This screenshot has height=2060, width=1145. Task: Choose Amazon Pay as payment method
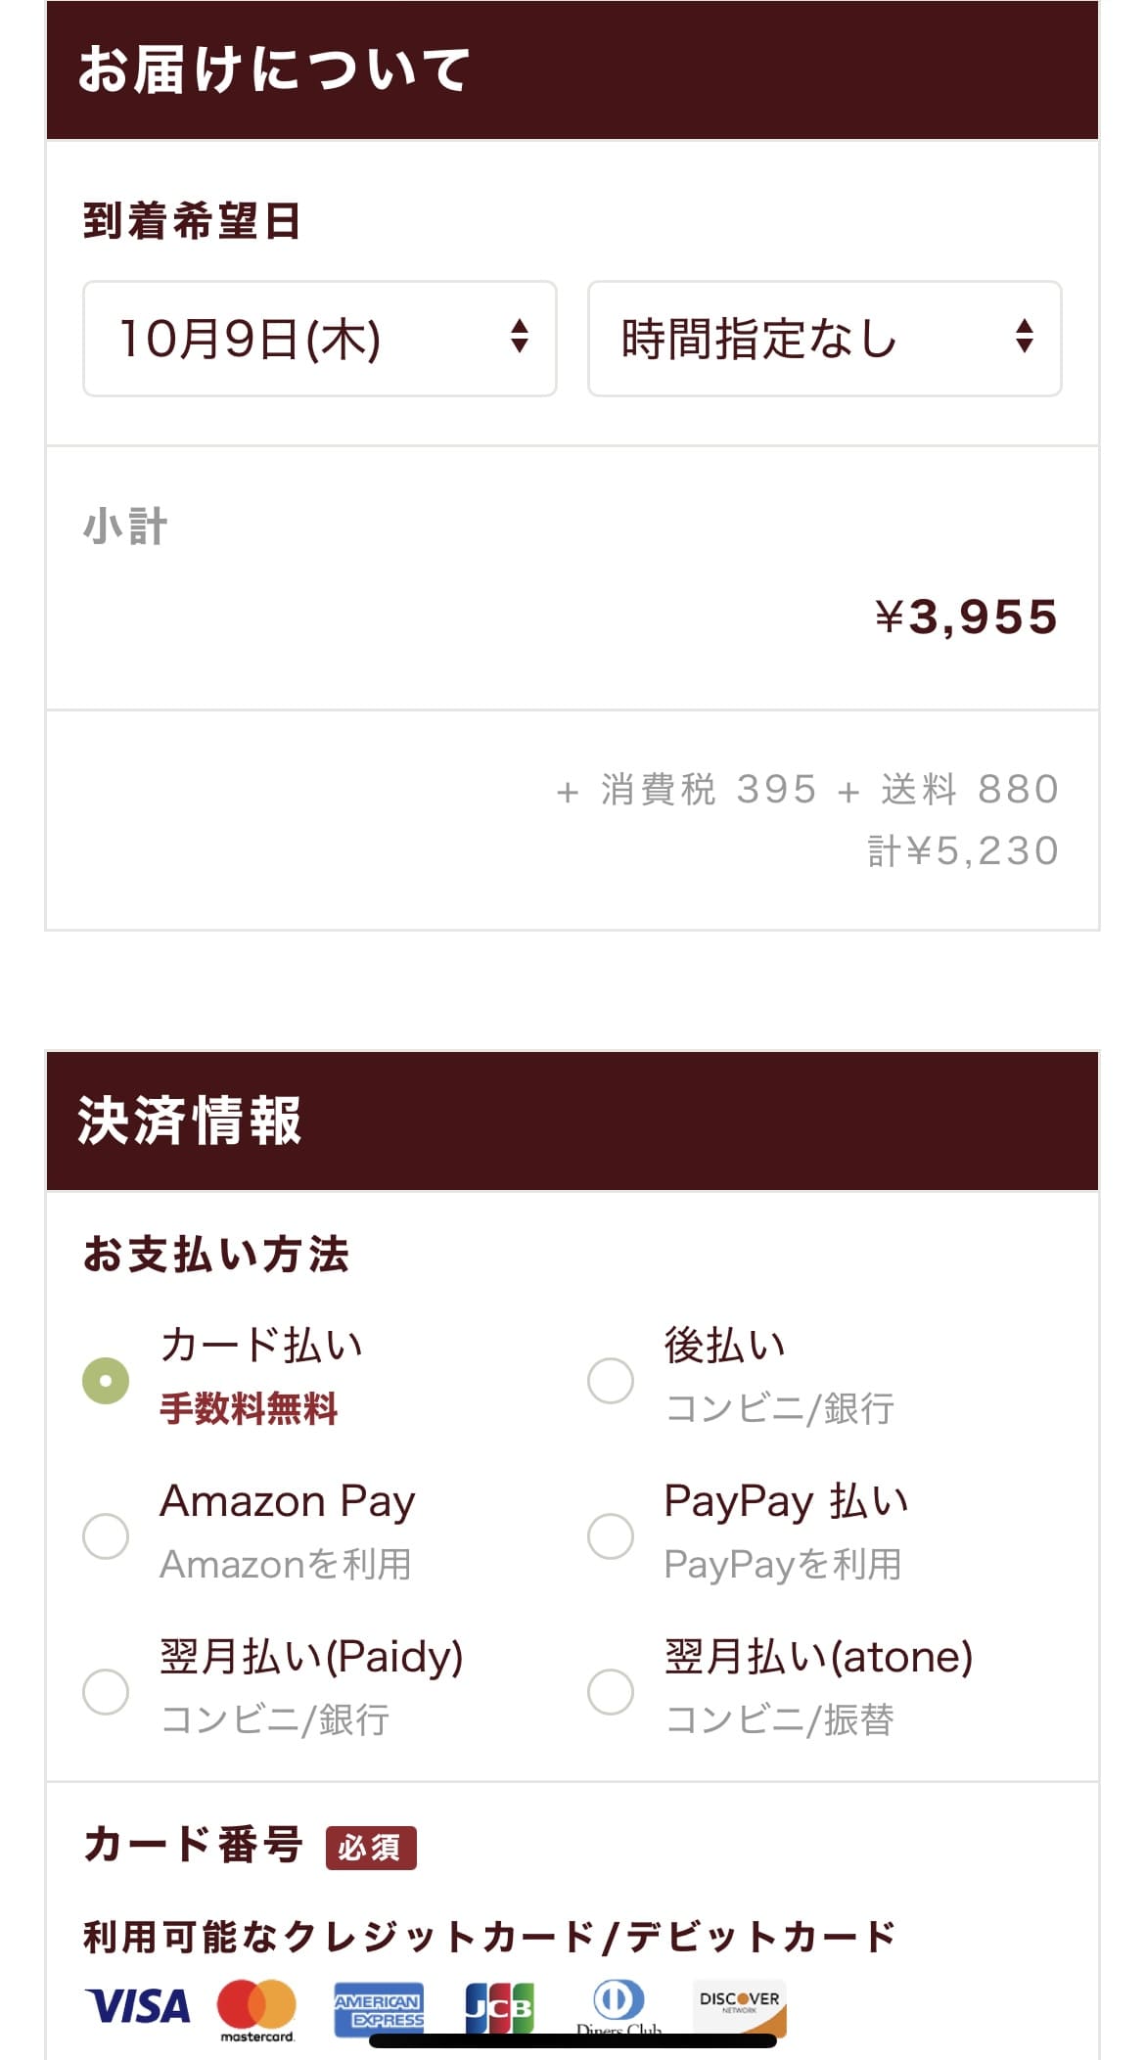pyautogui.click(x=106, y=1535)
